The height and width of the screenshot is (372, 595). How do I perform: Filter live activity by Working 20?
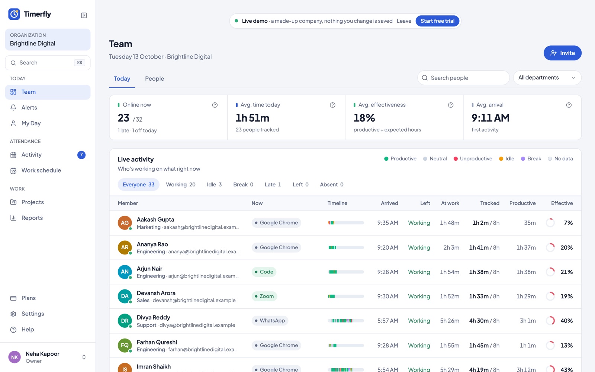(x=181, y=185)
